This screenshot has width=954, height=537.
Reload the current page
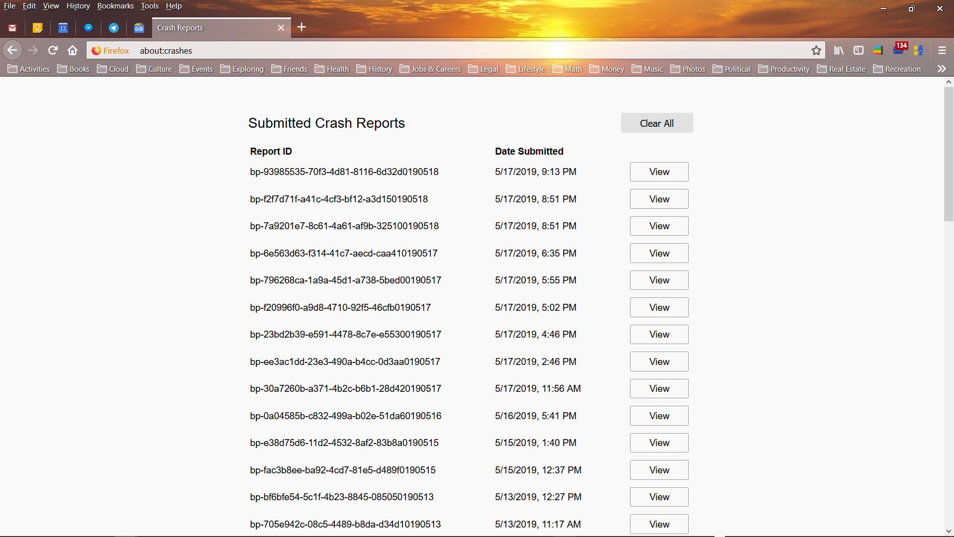click(x=53, y=50)
